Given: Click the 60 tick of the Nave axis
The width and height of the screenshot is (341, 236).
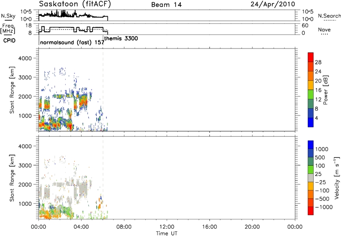Looking at the screenshot, I should tap(305, 26).
